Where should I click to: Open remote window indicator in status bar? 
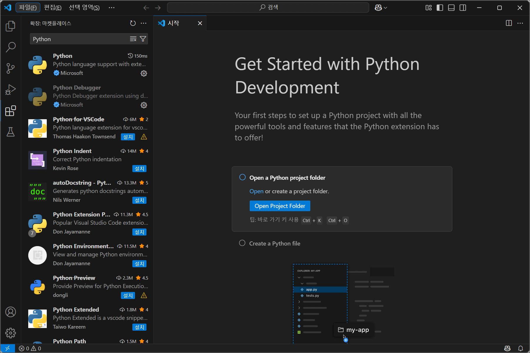(8, 348)
